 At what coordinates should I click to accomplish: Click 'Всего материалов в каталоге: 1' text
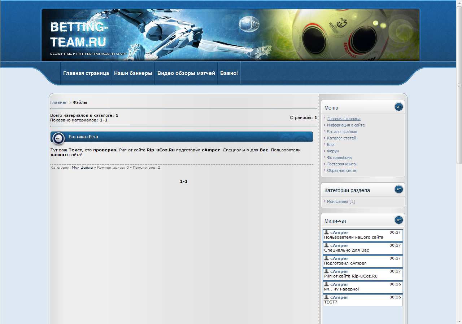(x=84, y=115)
